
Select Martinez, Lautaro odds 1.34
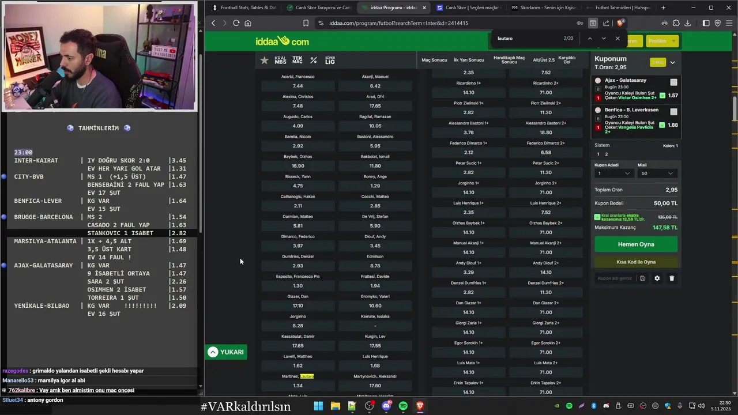(x=298, y=386)
